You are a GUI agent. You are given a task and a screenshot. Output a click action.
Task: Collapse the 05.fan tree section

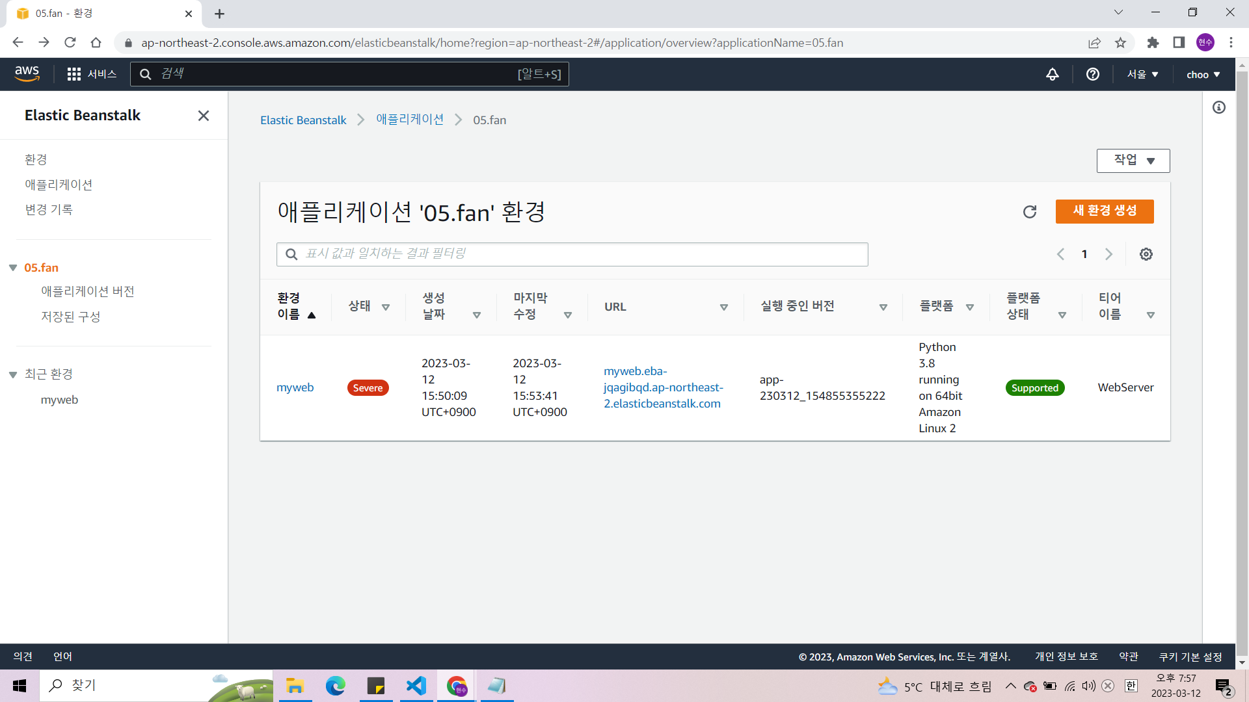coord(13,268)
